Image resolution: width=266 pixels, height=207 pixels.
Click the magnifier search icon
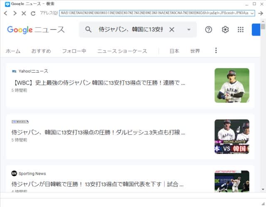click(88, 29)
